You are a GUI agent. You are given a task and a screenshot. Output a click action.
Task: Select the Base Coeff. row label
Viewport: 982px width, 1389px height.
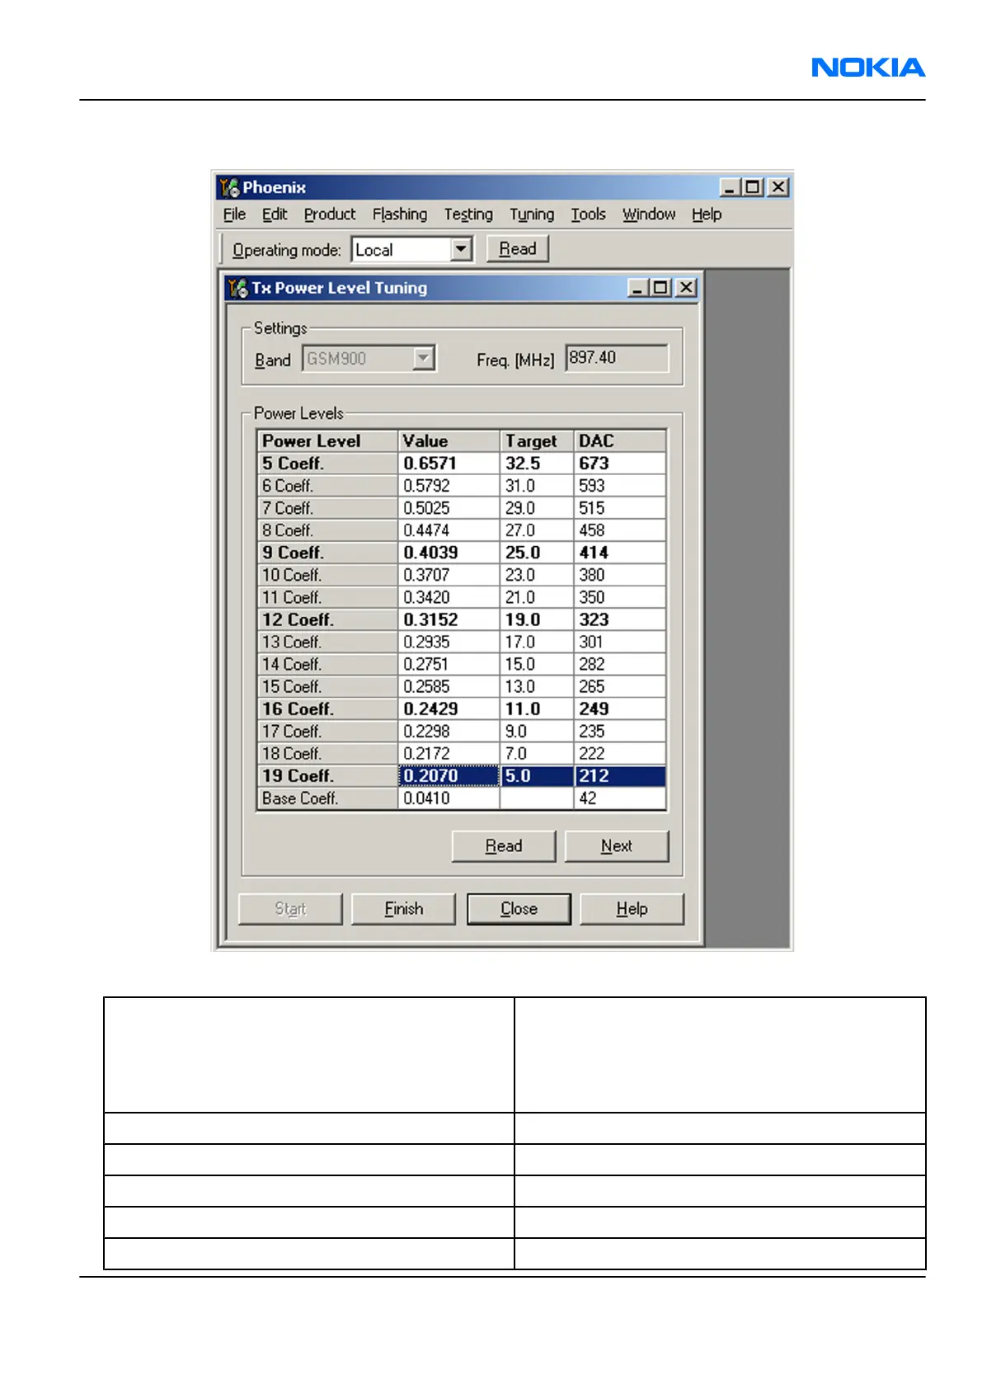pos(328,798)
